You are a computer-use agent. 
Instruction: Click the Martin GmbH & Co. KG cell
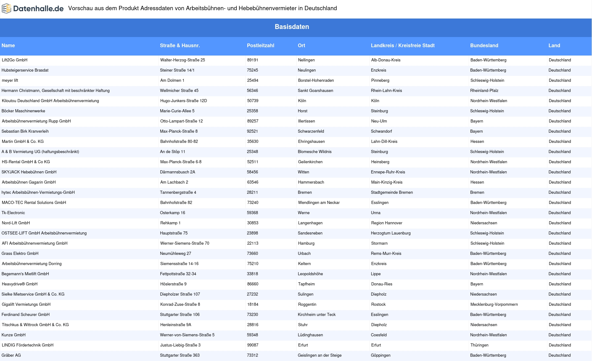(x=23, y=142)
